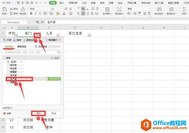This screenshot has height=133, width=189.
Task: Click the Paste (粘贴) clipboard icon
Action: click(x=5, y=9)
